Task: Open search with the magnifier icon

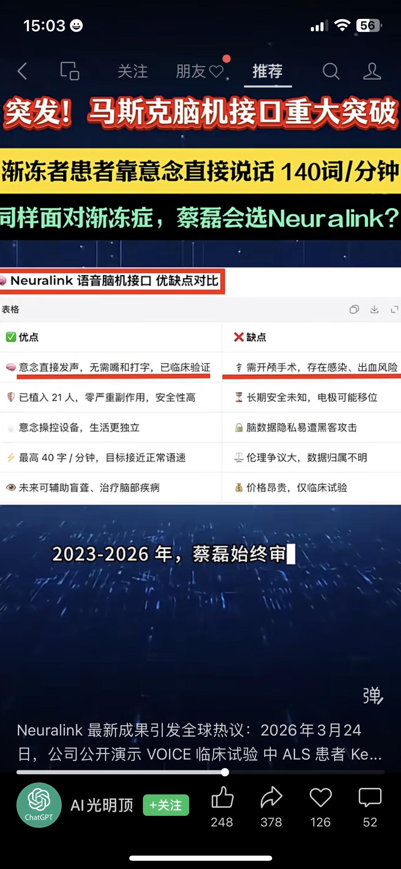Action: 331,71
